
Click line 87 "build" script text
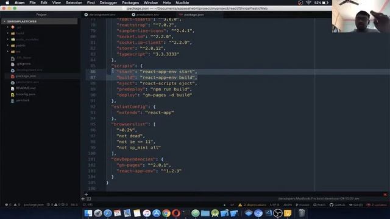(x=157, y=77)
